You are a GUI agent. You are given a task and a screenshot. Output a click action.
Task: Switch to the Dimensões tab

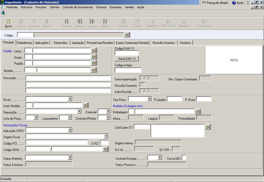tap(61, 43)
